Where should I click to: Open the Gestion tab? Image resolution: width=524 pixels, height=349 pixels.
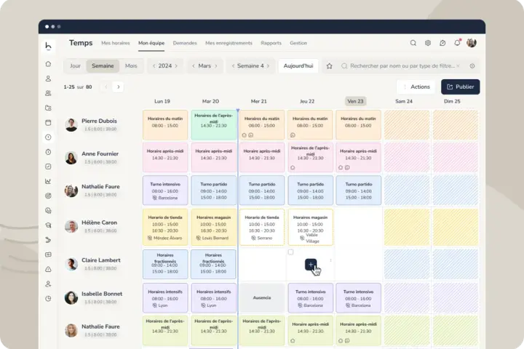(x=298, y=43)
